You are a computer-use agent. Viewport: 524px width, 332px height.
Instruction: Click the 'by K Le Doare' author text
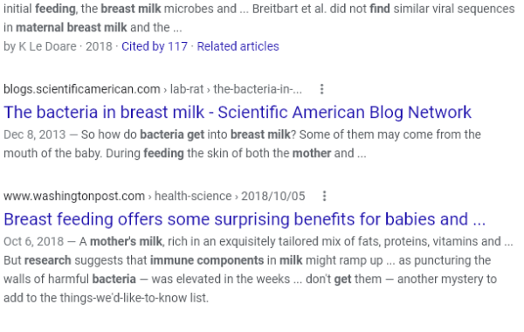40,46
